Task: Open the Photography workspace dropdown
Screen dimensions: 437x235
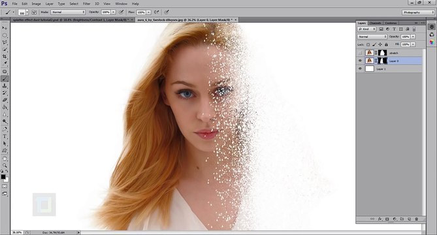Action: coord(418,12)
